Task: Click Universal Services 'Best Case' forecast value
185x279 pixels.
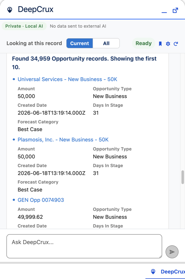Action: 30,129
